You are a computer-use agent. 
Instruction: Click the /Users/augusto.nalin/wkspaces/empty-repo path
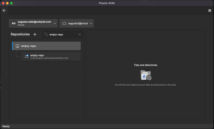pyautogui.click(x=49, y=58)
